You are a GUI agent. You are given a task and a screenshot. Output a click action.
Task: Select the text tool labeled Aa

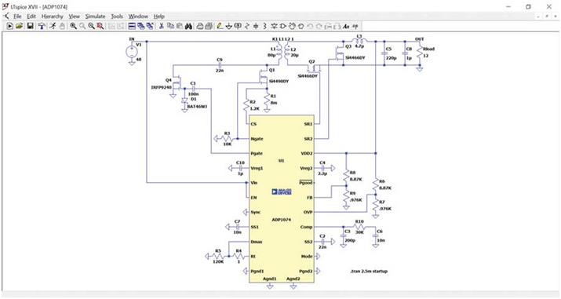coord(346,26)
